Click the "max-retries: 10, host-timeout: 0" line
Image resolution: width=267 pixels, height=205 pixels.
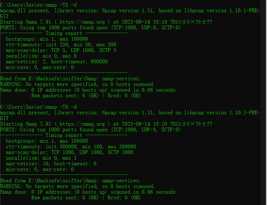(x=51, y=164)
